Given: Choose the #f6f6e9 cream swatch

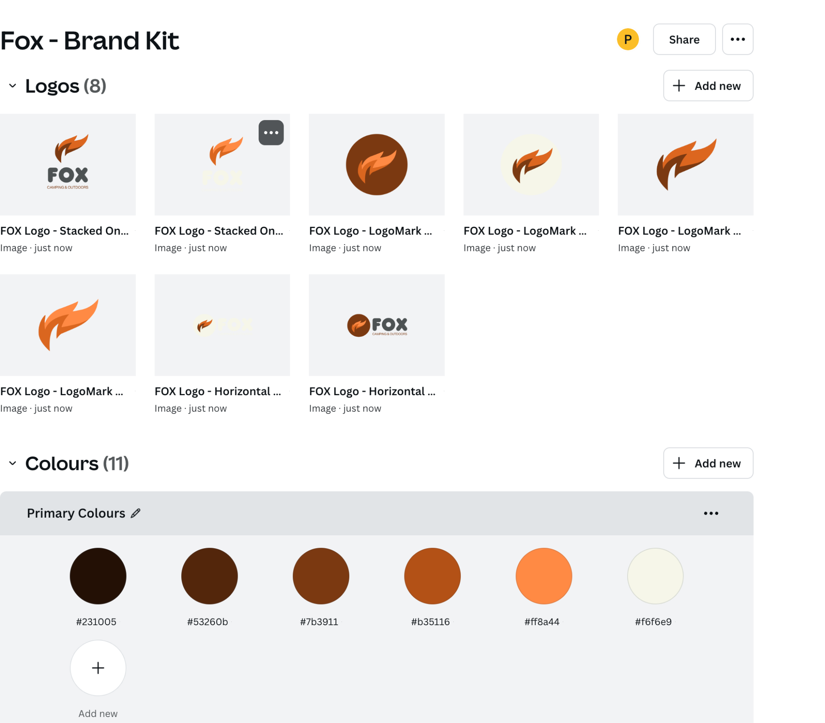Looking at the screenshot, I should (x=655, y=576).
